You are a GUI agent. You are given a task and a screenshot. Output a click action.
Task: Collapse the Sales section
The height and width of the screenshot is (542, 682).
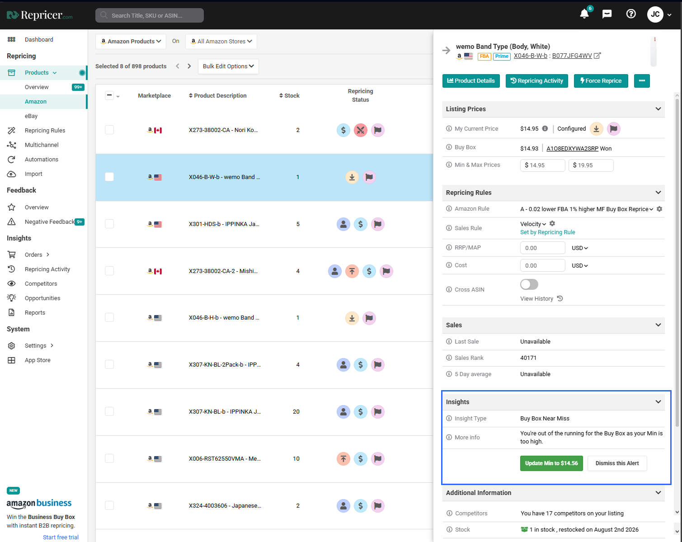point(658,325)
